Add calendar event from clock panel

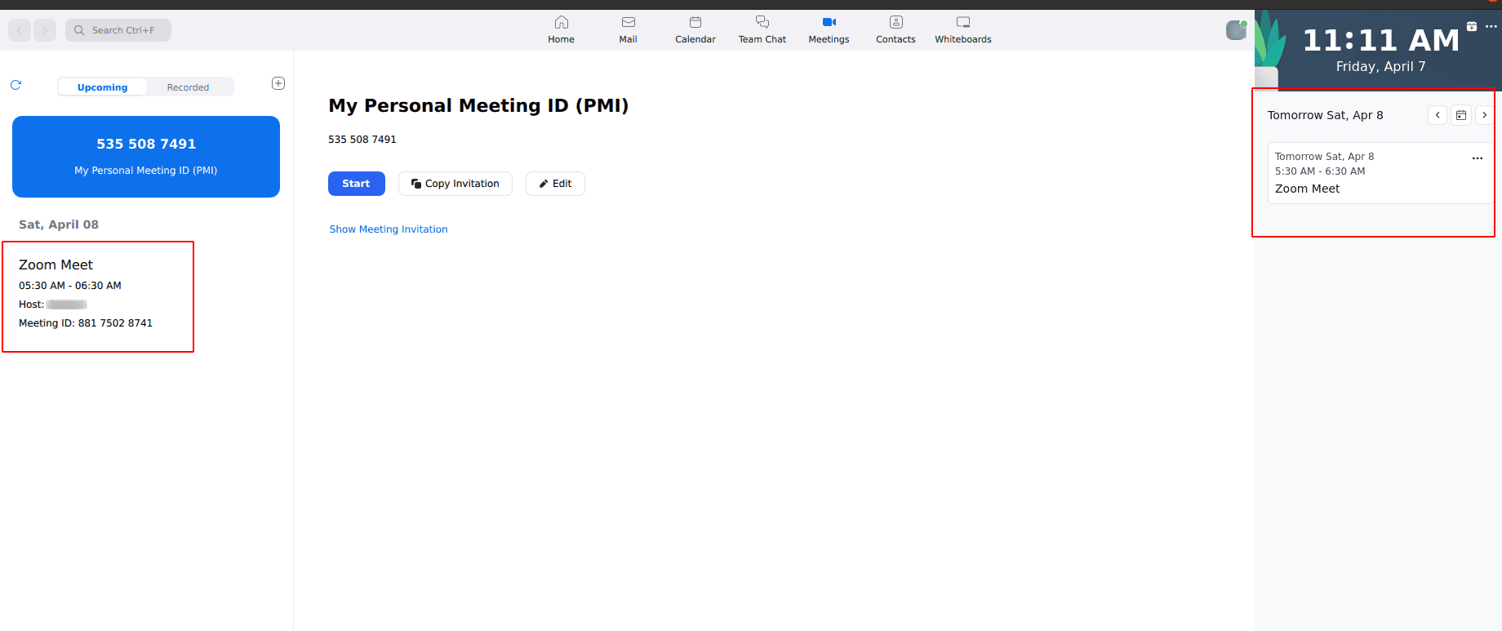[x=1472, y=26]
